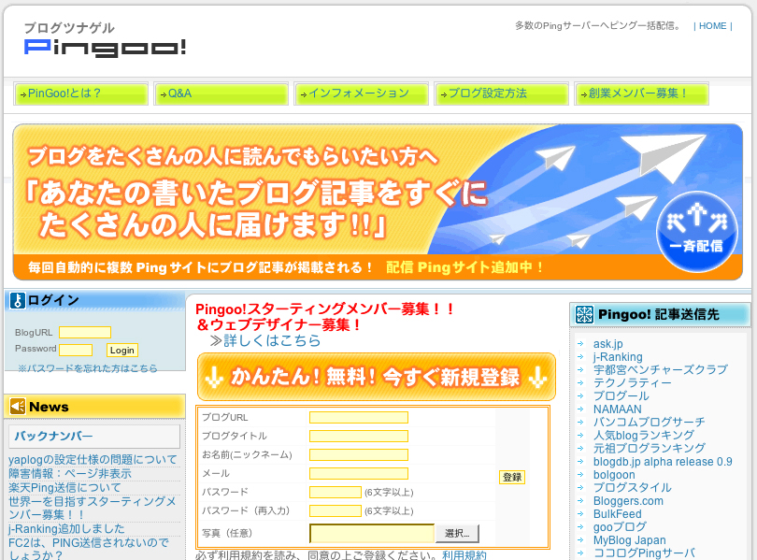The height and width of the screenshot is (560, 757).
Task: Go to インフォメーション menu item
Action: point(361,93)
